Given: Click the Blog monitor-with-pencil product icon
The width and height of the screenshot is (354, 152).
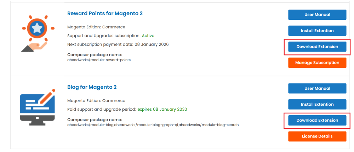Looking at the screenshot, I should click(x=38, y=107).
